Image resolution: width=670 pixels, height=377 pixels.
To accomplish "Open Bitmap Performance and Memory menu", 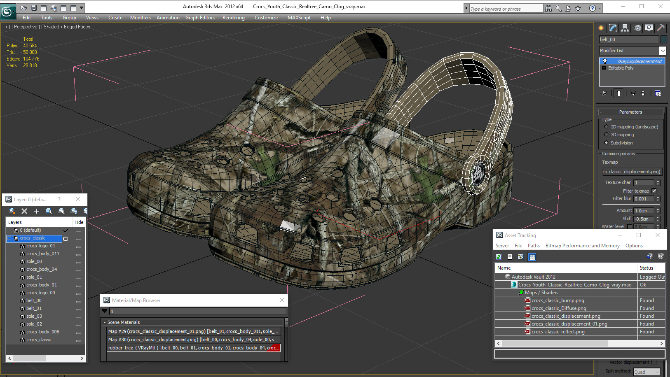I will [582, 246].
